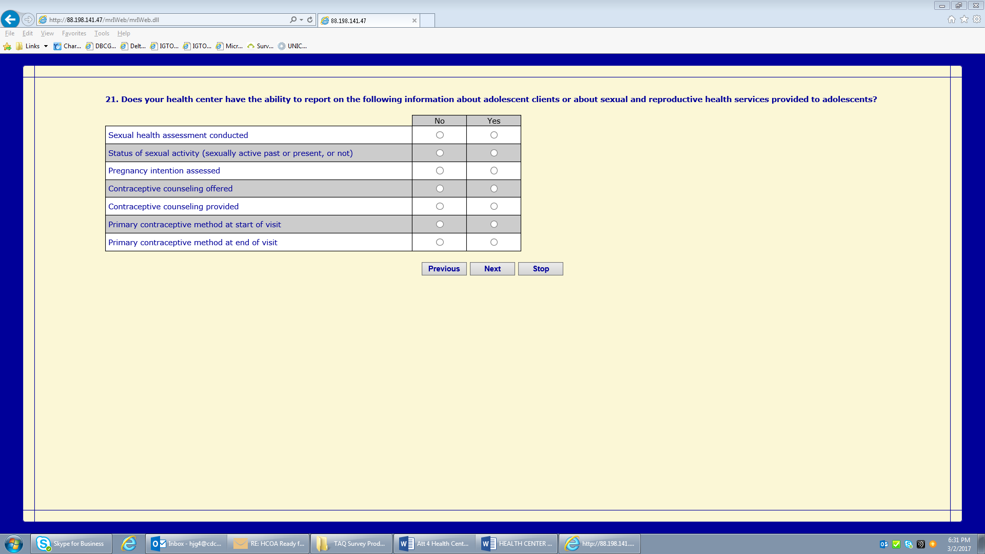Select No for Pregnancy intention assessed

point(440,171)
